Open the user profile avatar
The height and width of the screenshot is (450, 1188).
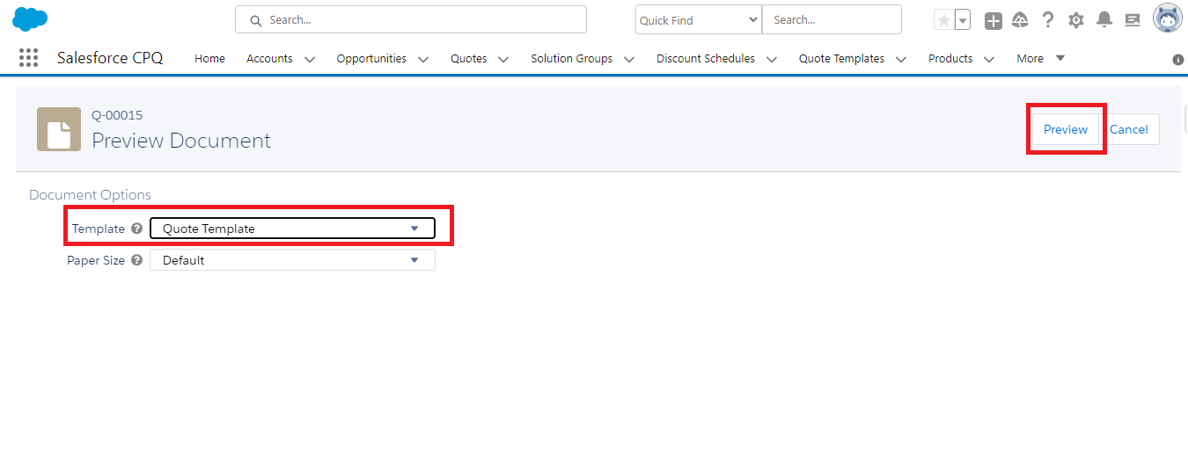click(x=1167, y=19)
